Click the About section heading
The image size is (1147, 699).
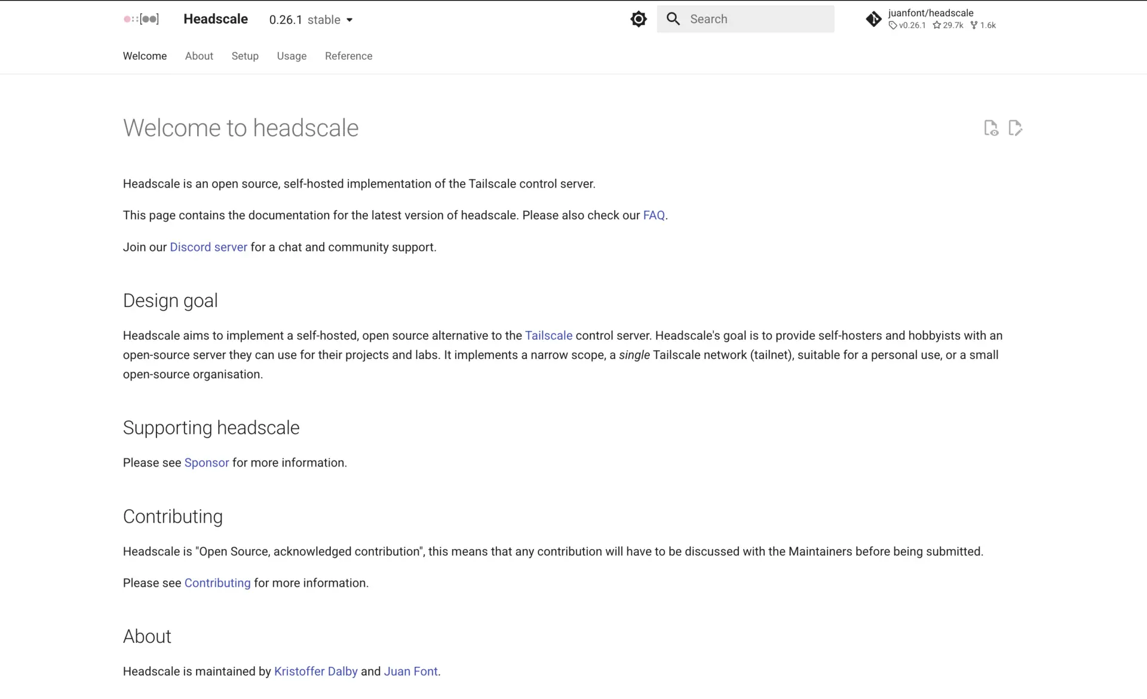point(147,636)
